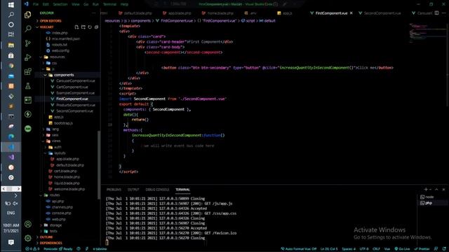The height and width of the screenshot is (252, 449).
Task: Switch to PROBLEMS panel tab
Action: tap(114, 190)
